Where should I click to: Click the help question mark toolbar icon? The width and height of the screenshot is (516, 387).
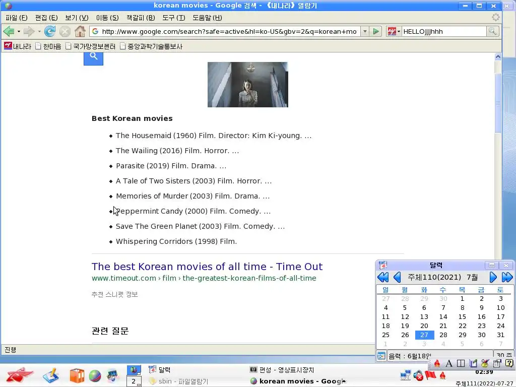click(509, 363)
